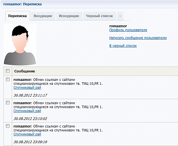The image size is (178, 146).
Task: Click the bold romaamor name above Профиль пользователя
Action: click(118, 26)
